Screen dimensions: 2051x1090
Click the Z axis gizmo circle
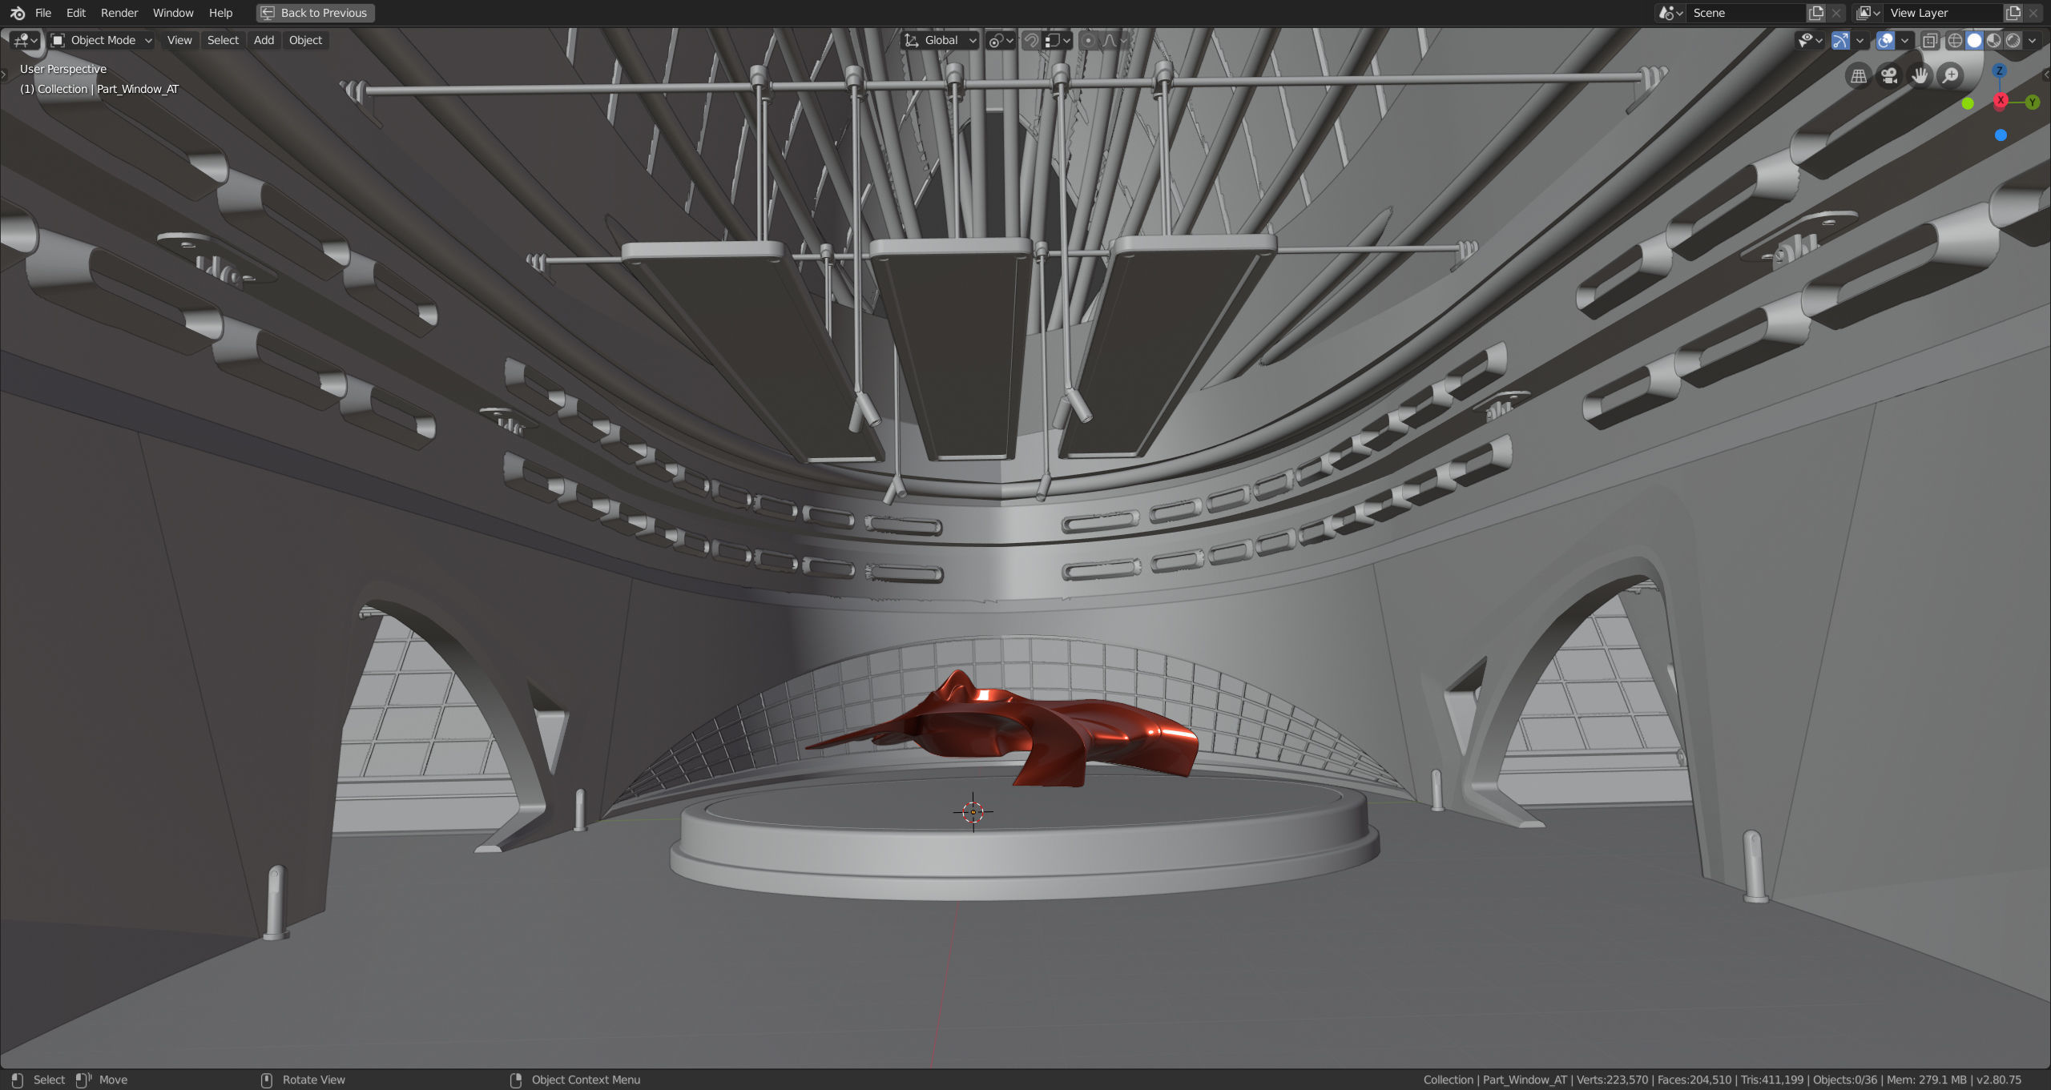tap(1999, 70)
